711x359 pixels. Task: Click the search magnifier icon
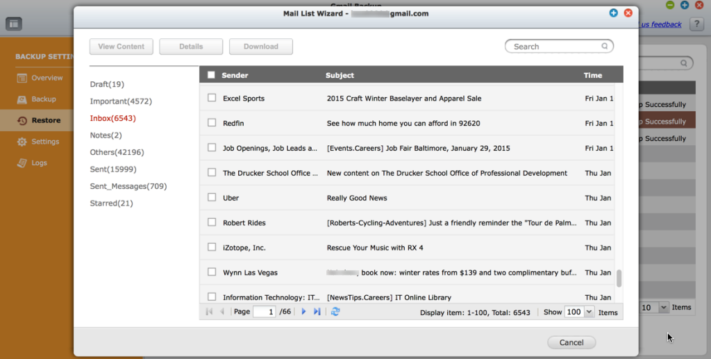[605, 47]
